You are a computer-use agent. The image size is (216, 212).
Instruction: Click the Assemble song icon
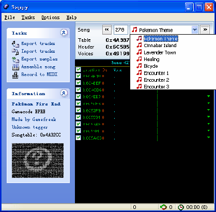point(16,67)
